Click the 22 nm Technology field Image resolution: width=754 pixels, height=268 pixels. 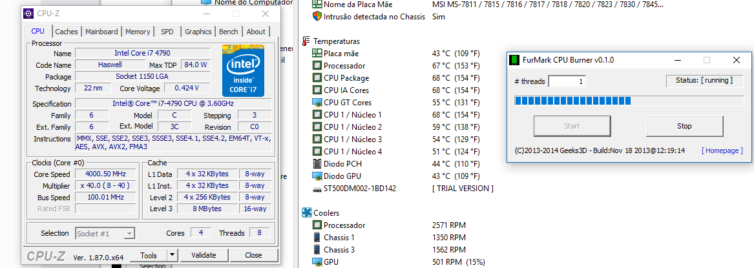pos(93,88)
